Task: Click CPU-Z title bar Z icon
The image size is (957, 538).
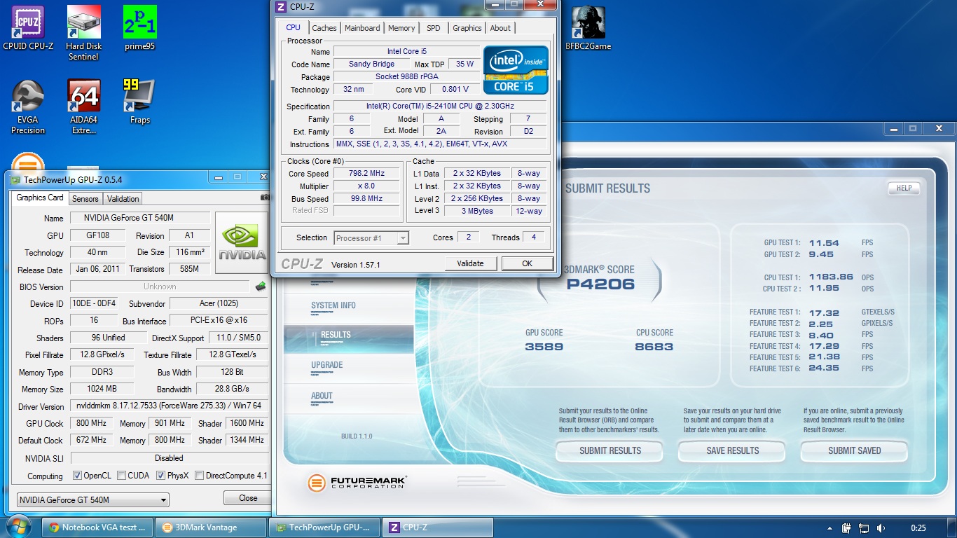Action: tap(281, 7)
